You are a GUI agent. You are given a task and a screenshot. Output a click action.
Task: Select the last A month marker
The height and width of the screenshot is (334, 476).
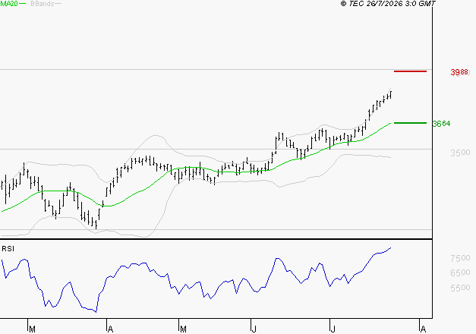tap(423, 329)
